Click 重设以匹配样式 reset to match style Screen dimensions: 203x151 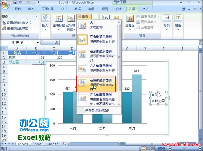coord(15,28)
